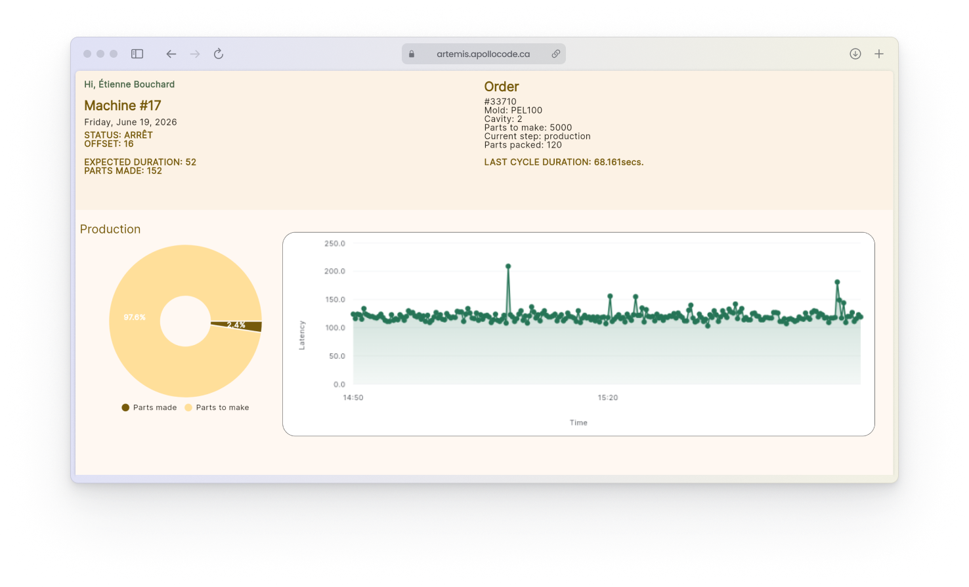
Task: Click the 150.0 y-axis label
Action: 335,300
